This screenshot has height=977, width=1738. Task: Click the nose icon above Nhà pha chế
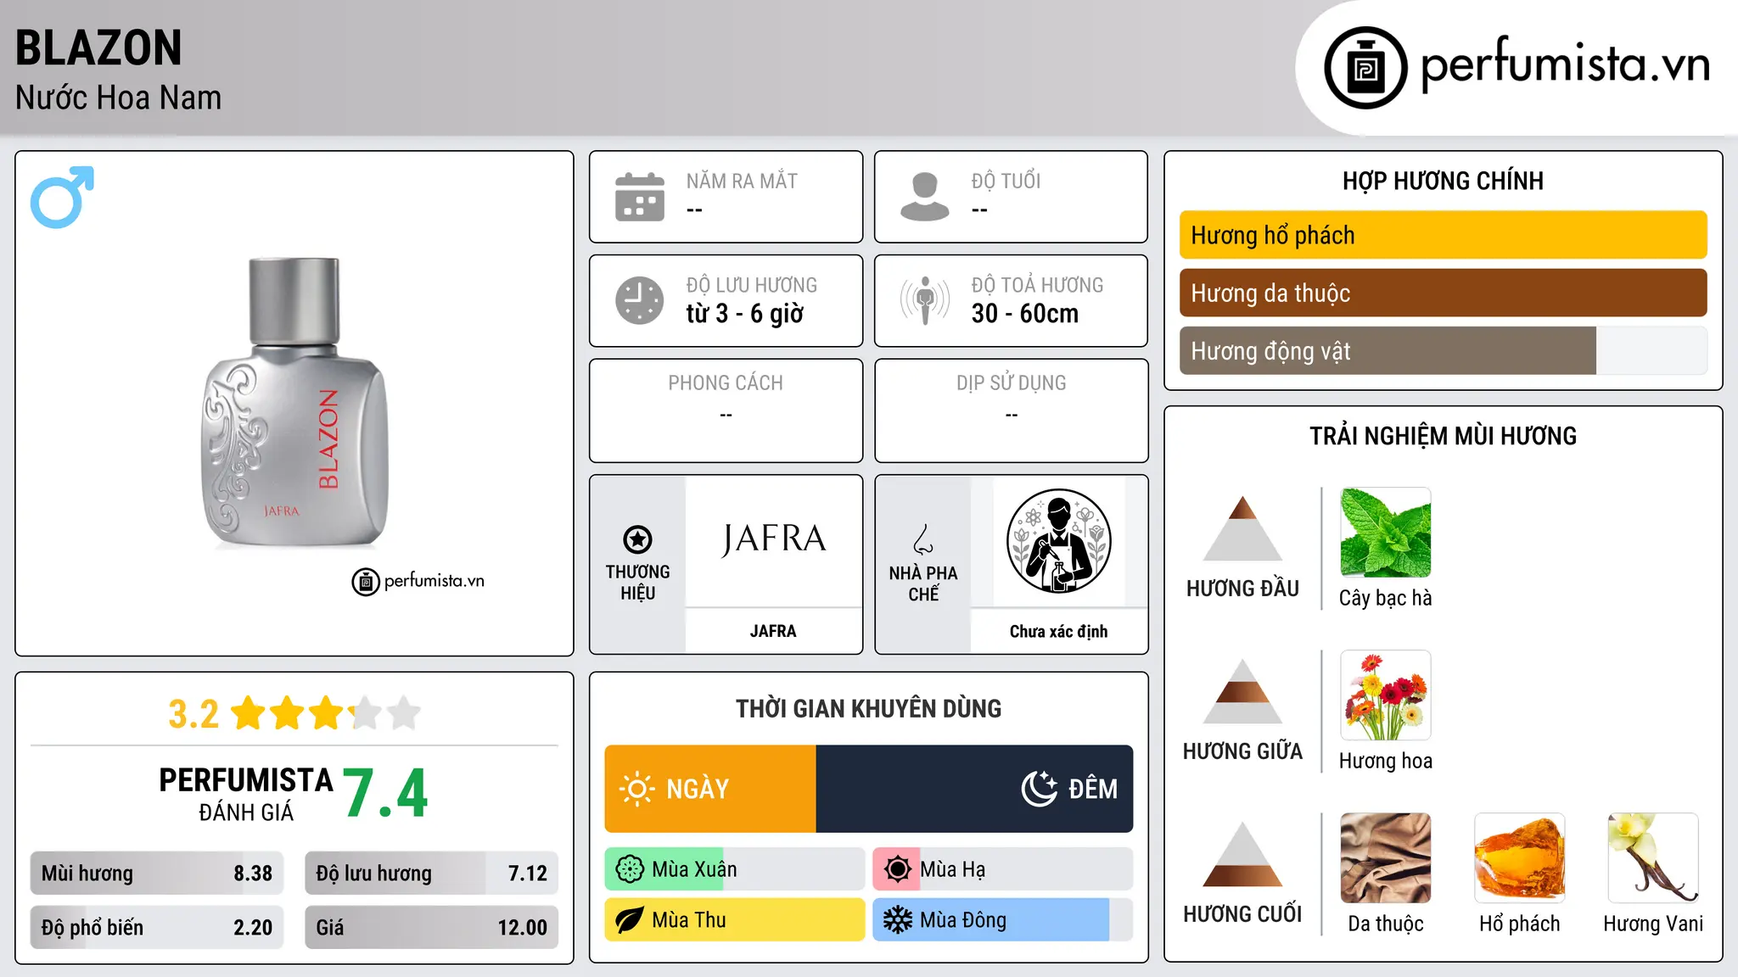pyautogui.click(x=923, y=539)
